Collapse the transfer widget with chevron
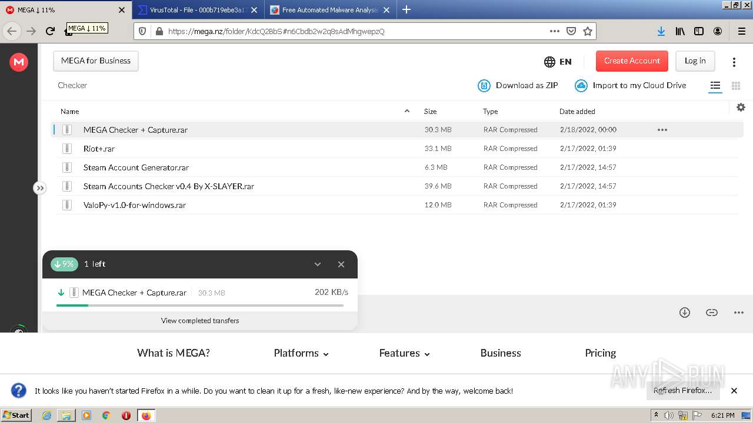753x423 pixels. point(318,264)
